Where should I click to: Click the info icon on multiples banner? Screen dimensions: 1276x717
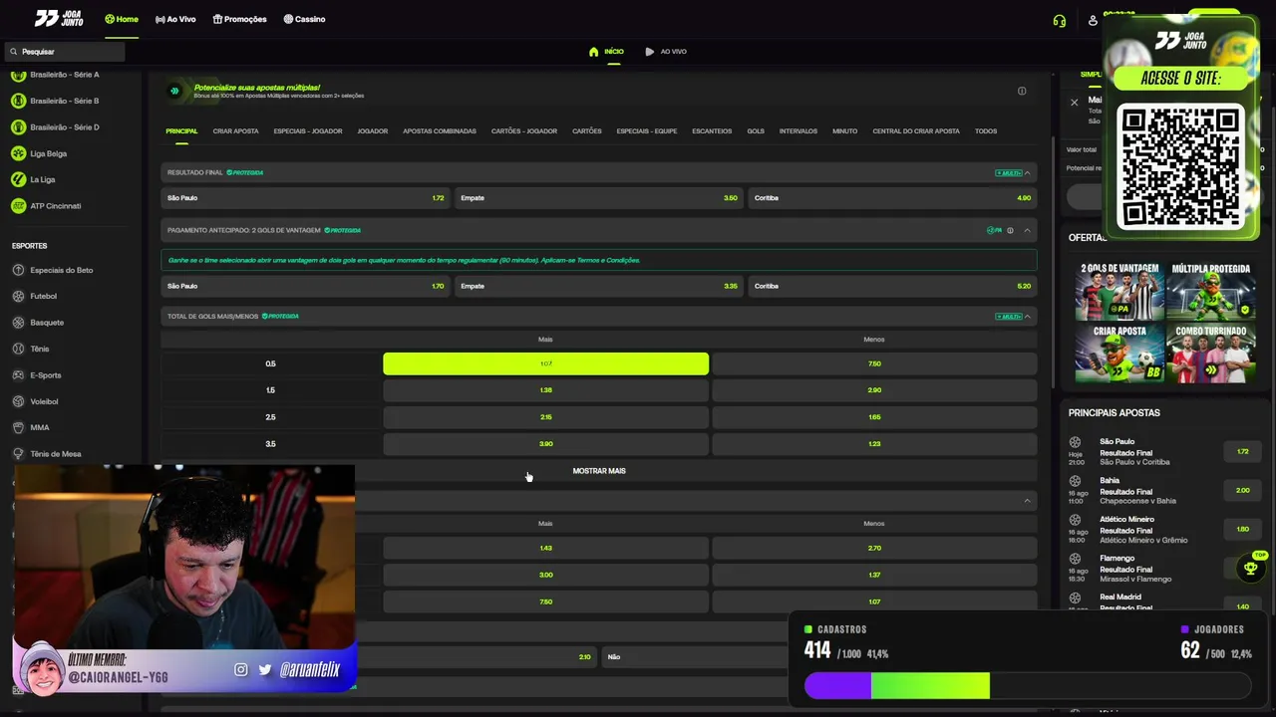click(x=1022, y=91)
